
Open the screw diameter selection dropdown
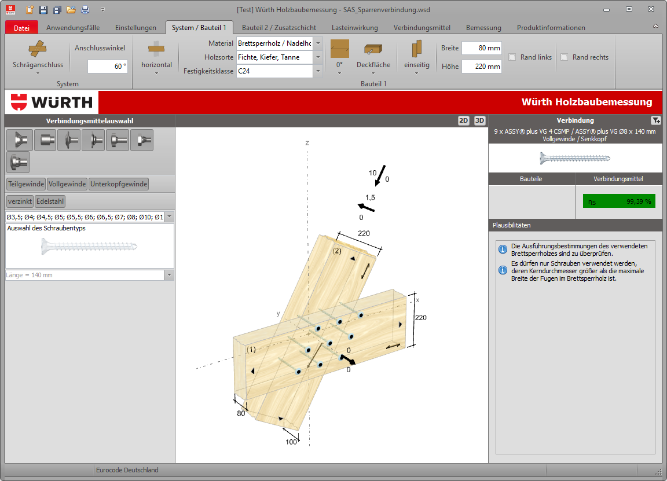(169, 217)
